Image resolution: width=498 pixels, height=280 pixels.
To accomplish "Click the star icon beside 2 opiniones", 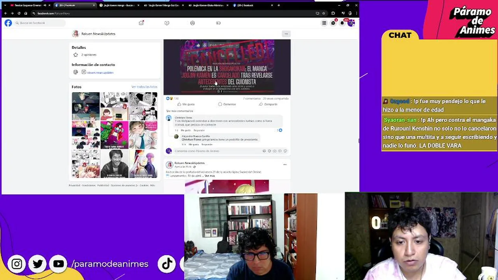I will 75,55.
